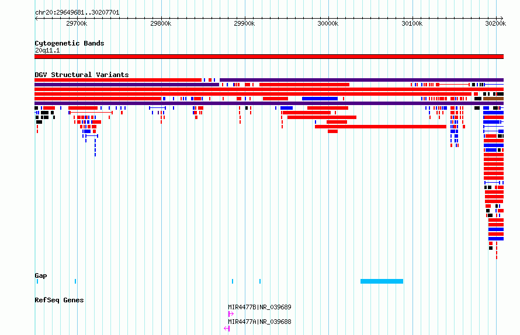Select the purple variant bar on the top row
Image resolution: width=520 pixels, height=335 pixels.
point(362,80)
